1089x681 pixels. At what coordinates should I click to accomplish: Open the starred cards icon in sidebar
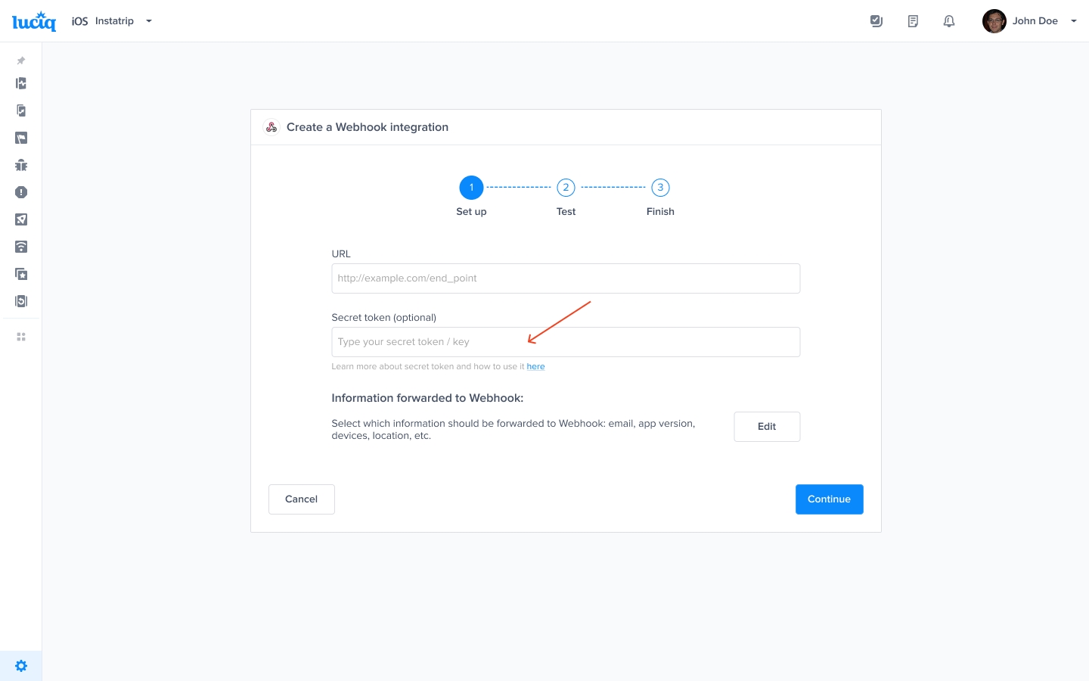pyautogui.click(x=21, y=274)
